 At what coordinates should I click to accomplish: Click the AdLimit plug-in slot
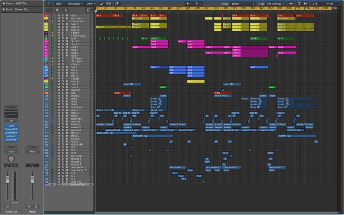click(x=11, y=136)
